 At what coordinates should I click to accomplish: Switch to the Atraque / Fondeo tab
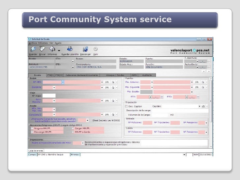115,75
